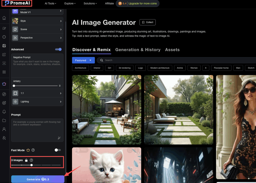Open the Featured dropdown
256x183 pixels.
pos(83,60)
